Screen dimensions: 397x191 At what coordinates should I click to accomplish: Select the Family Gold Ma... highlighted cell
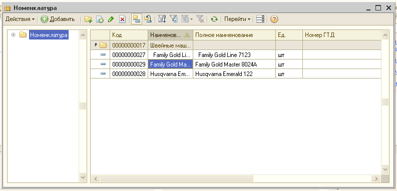point(170,64)
